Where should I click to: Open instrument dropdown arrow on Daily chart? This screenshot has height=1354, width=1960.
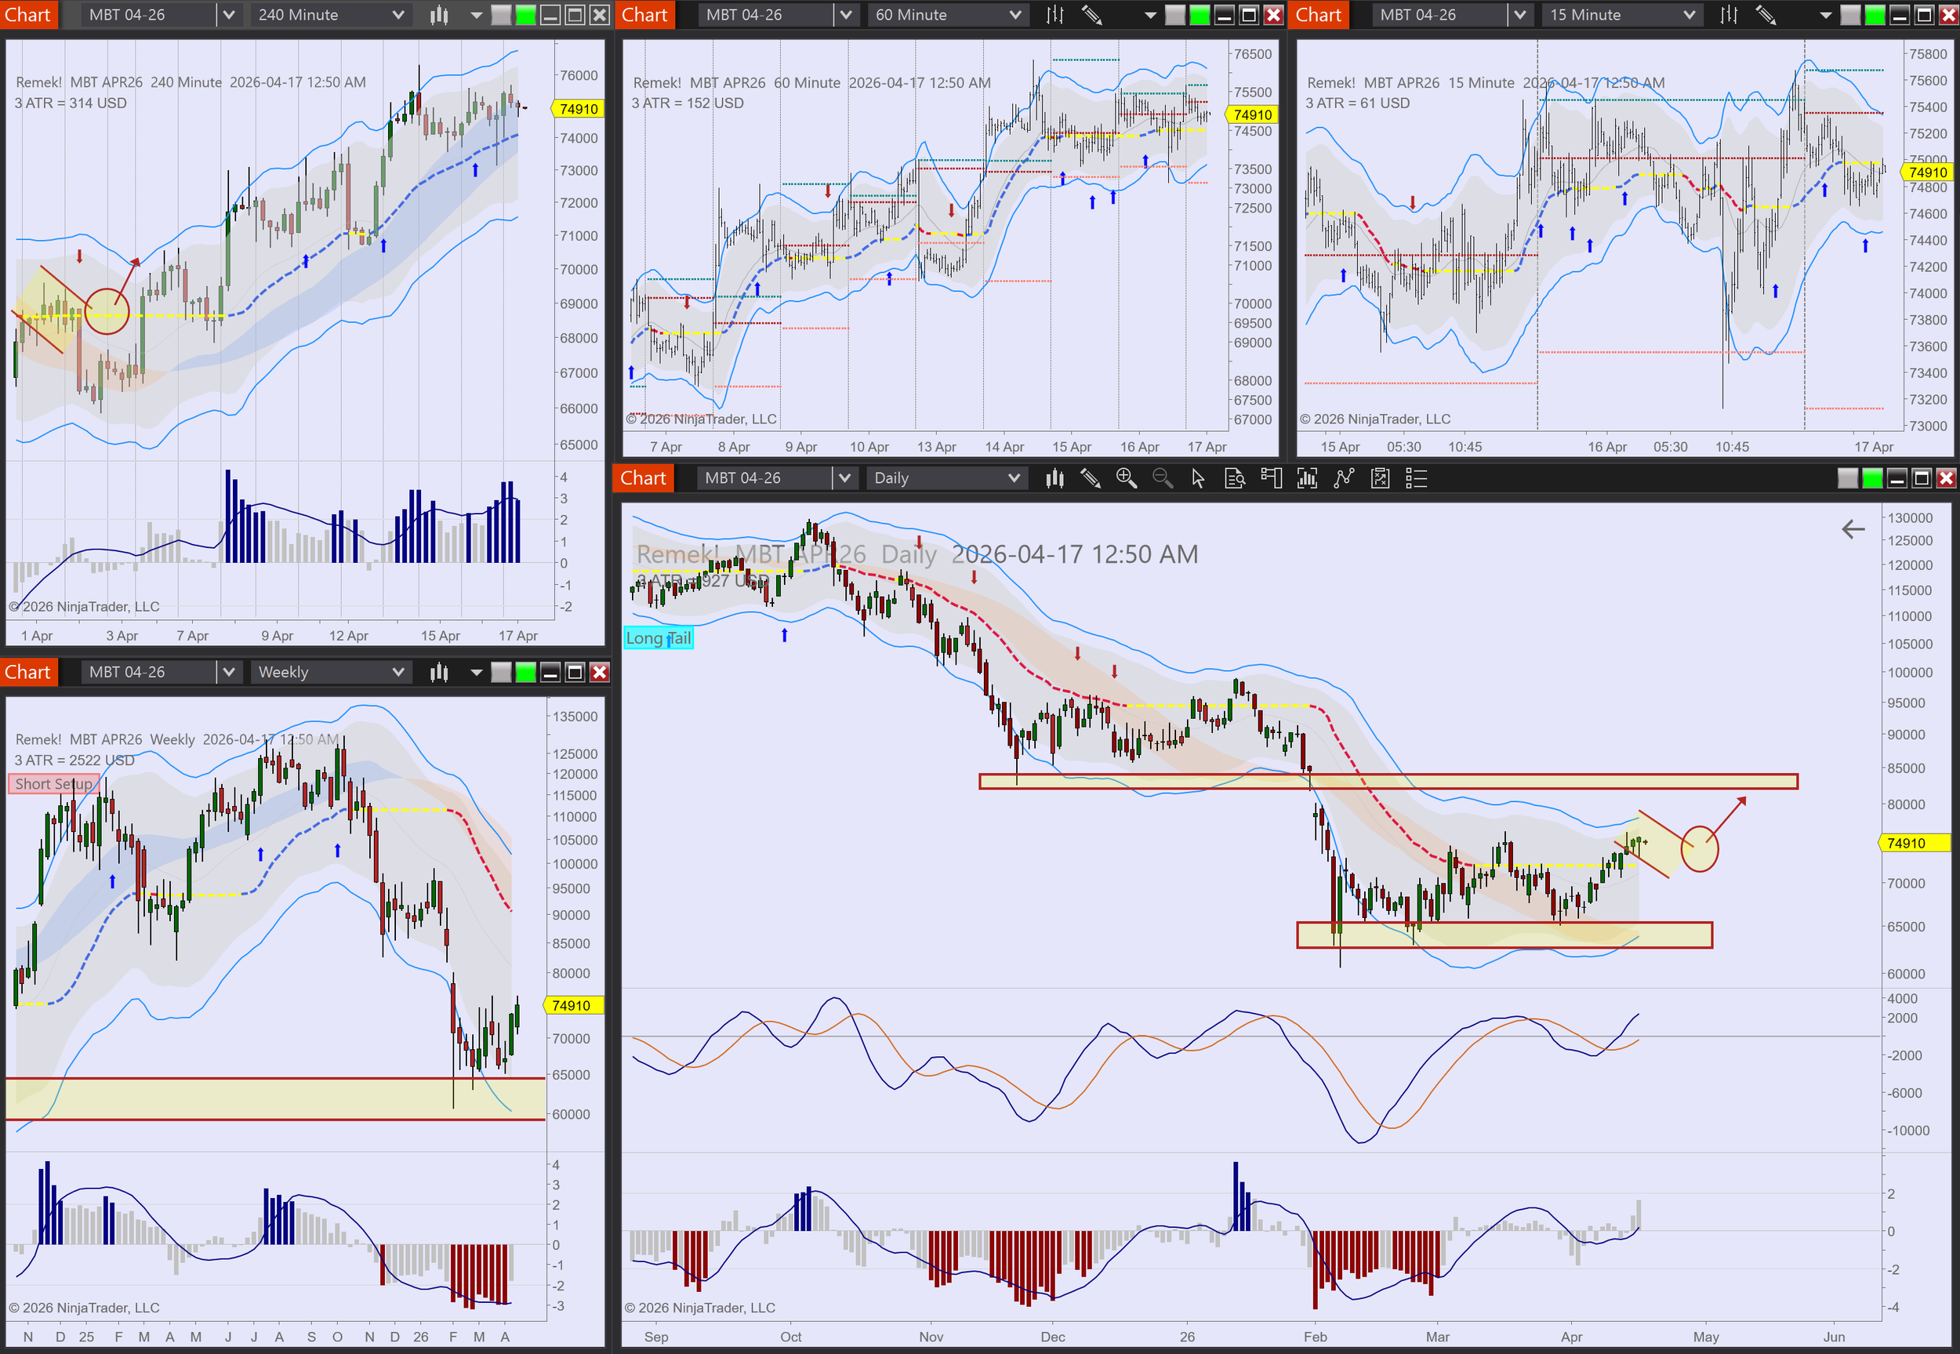coord(844,478)
